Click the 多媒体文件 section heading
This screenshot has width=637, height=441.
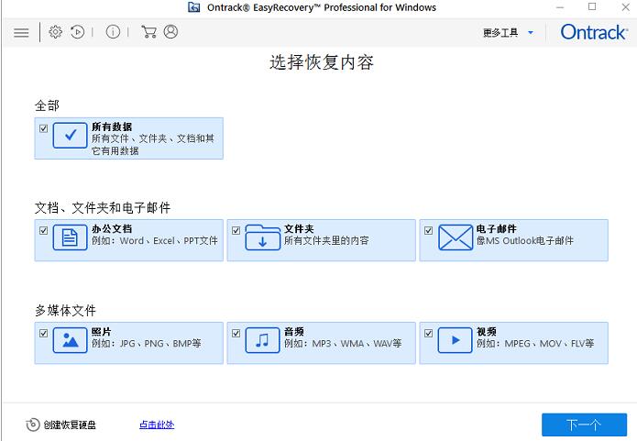tap(65, 311)
